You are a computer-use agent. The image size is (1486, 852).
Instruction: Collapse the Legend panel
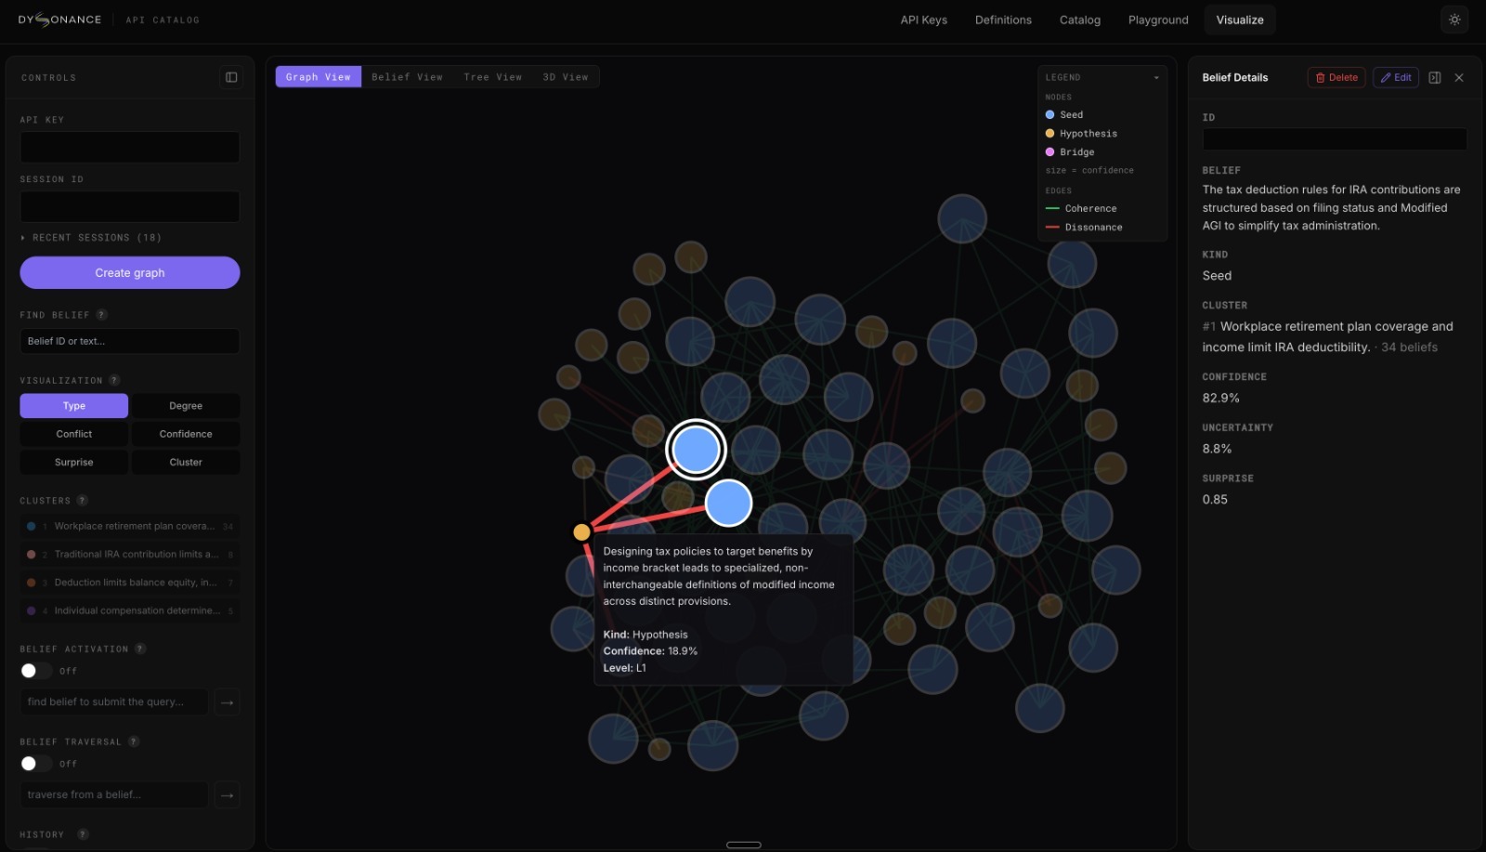[x=1156, y=77]
